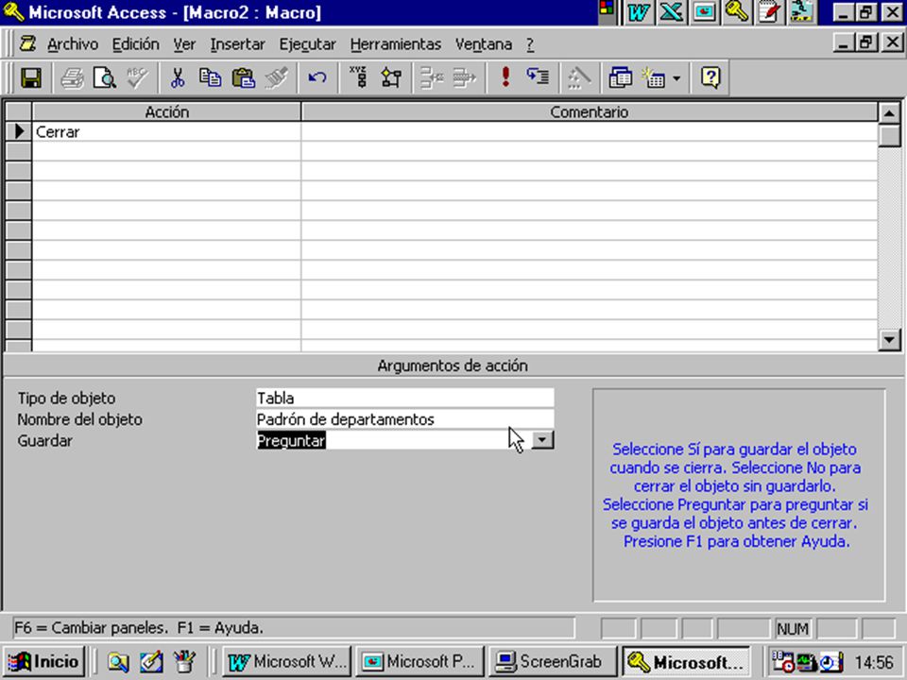Click the Build wand toolbar icon

click(x=579, y=77)
